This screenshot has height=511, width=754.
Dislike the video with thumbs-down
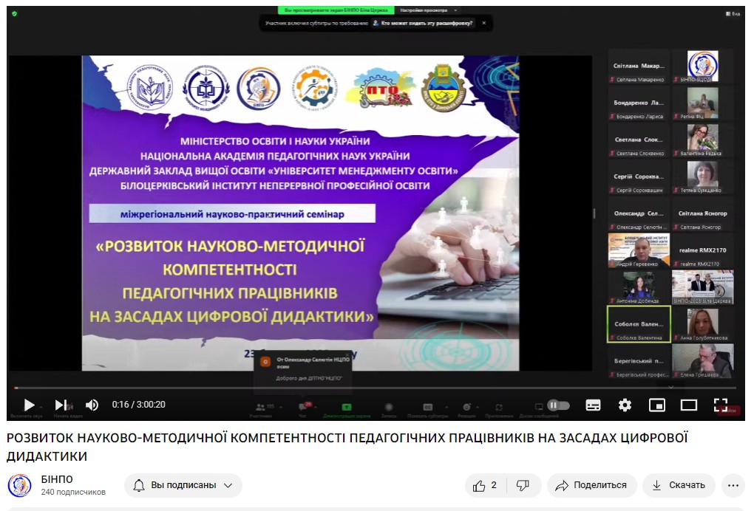[523, 486]
